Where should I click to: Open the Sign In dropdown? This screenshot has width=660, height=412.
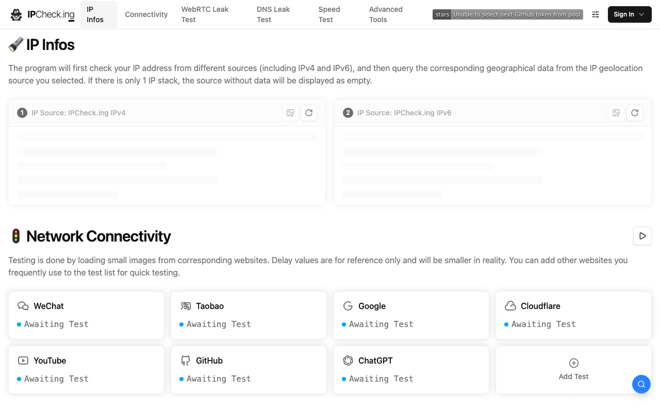(630, 14)
